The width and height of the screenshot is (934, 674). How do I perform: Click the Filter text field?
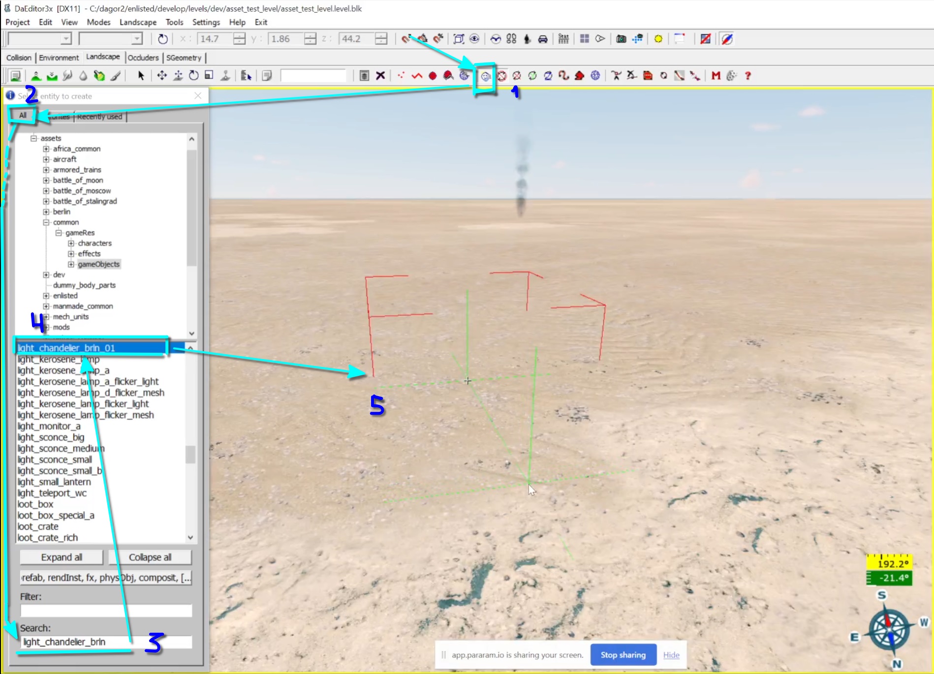click(106, 611)
